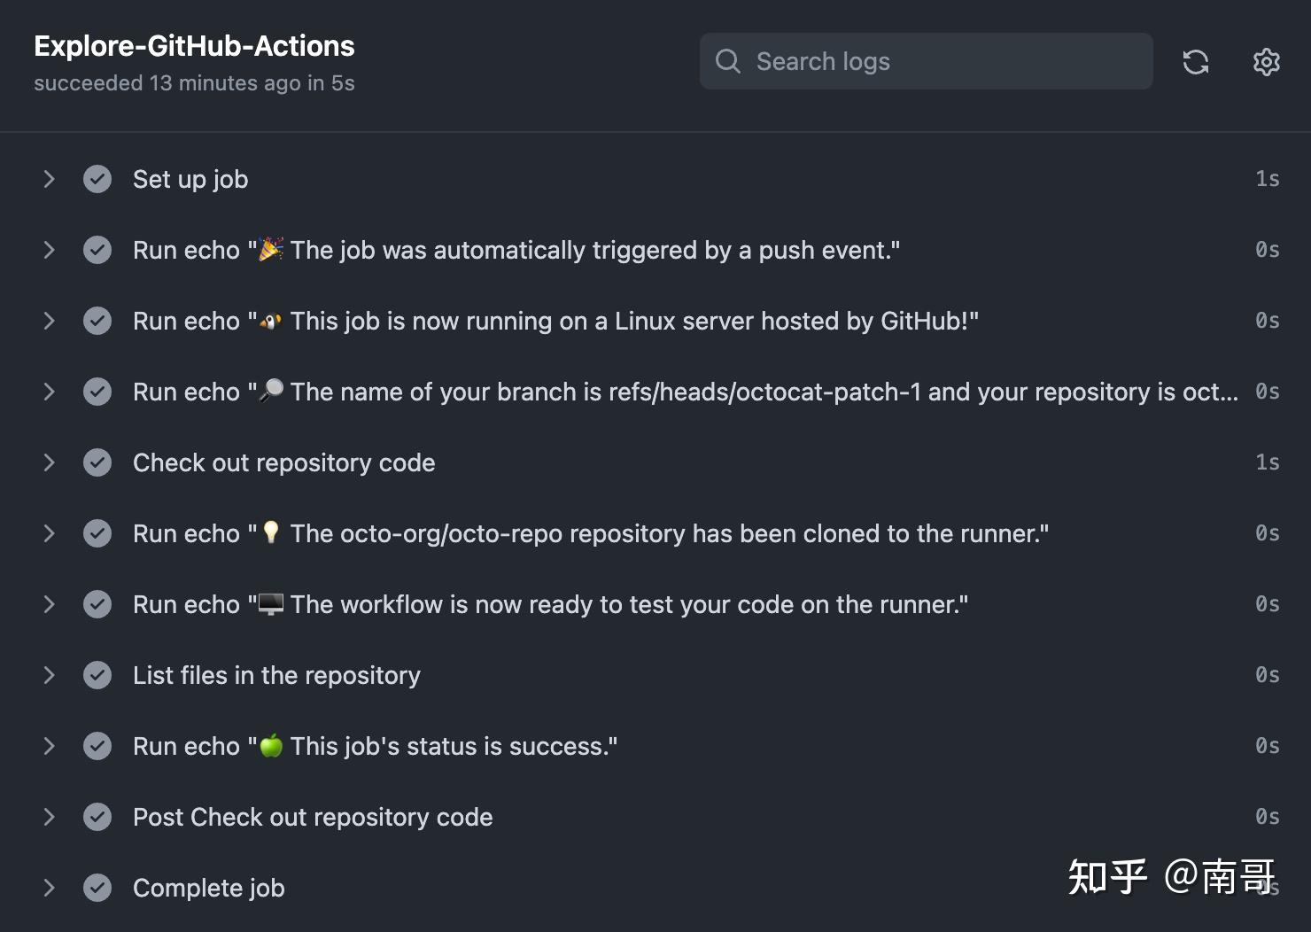This screenshot has height=932, width=1311.
Task: Select the job status success echo step
Action: 374,746
